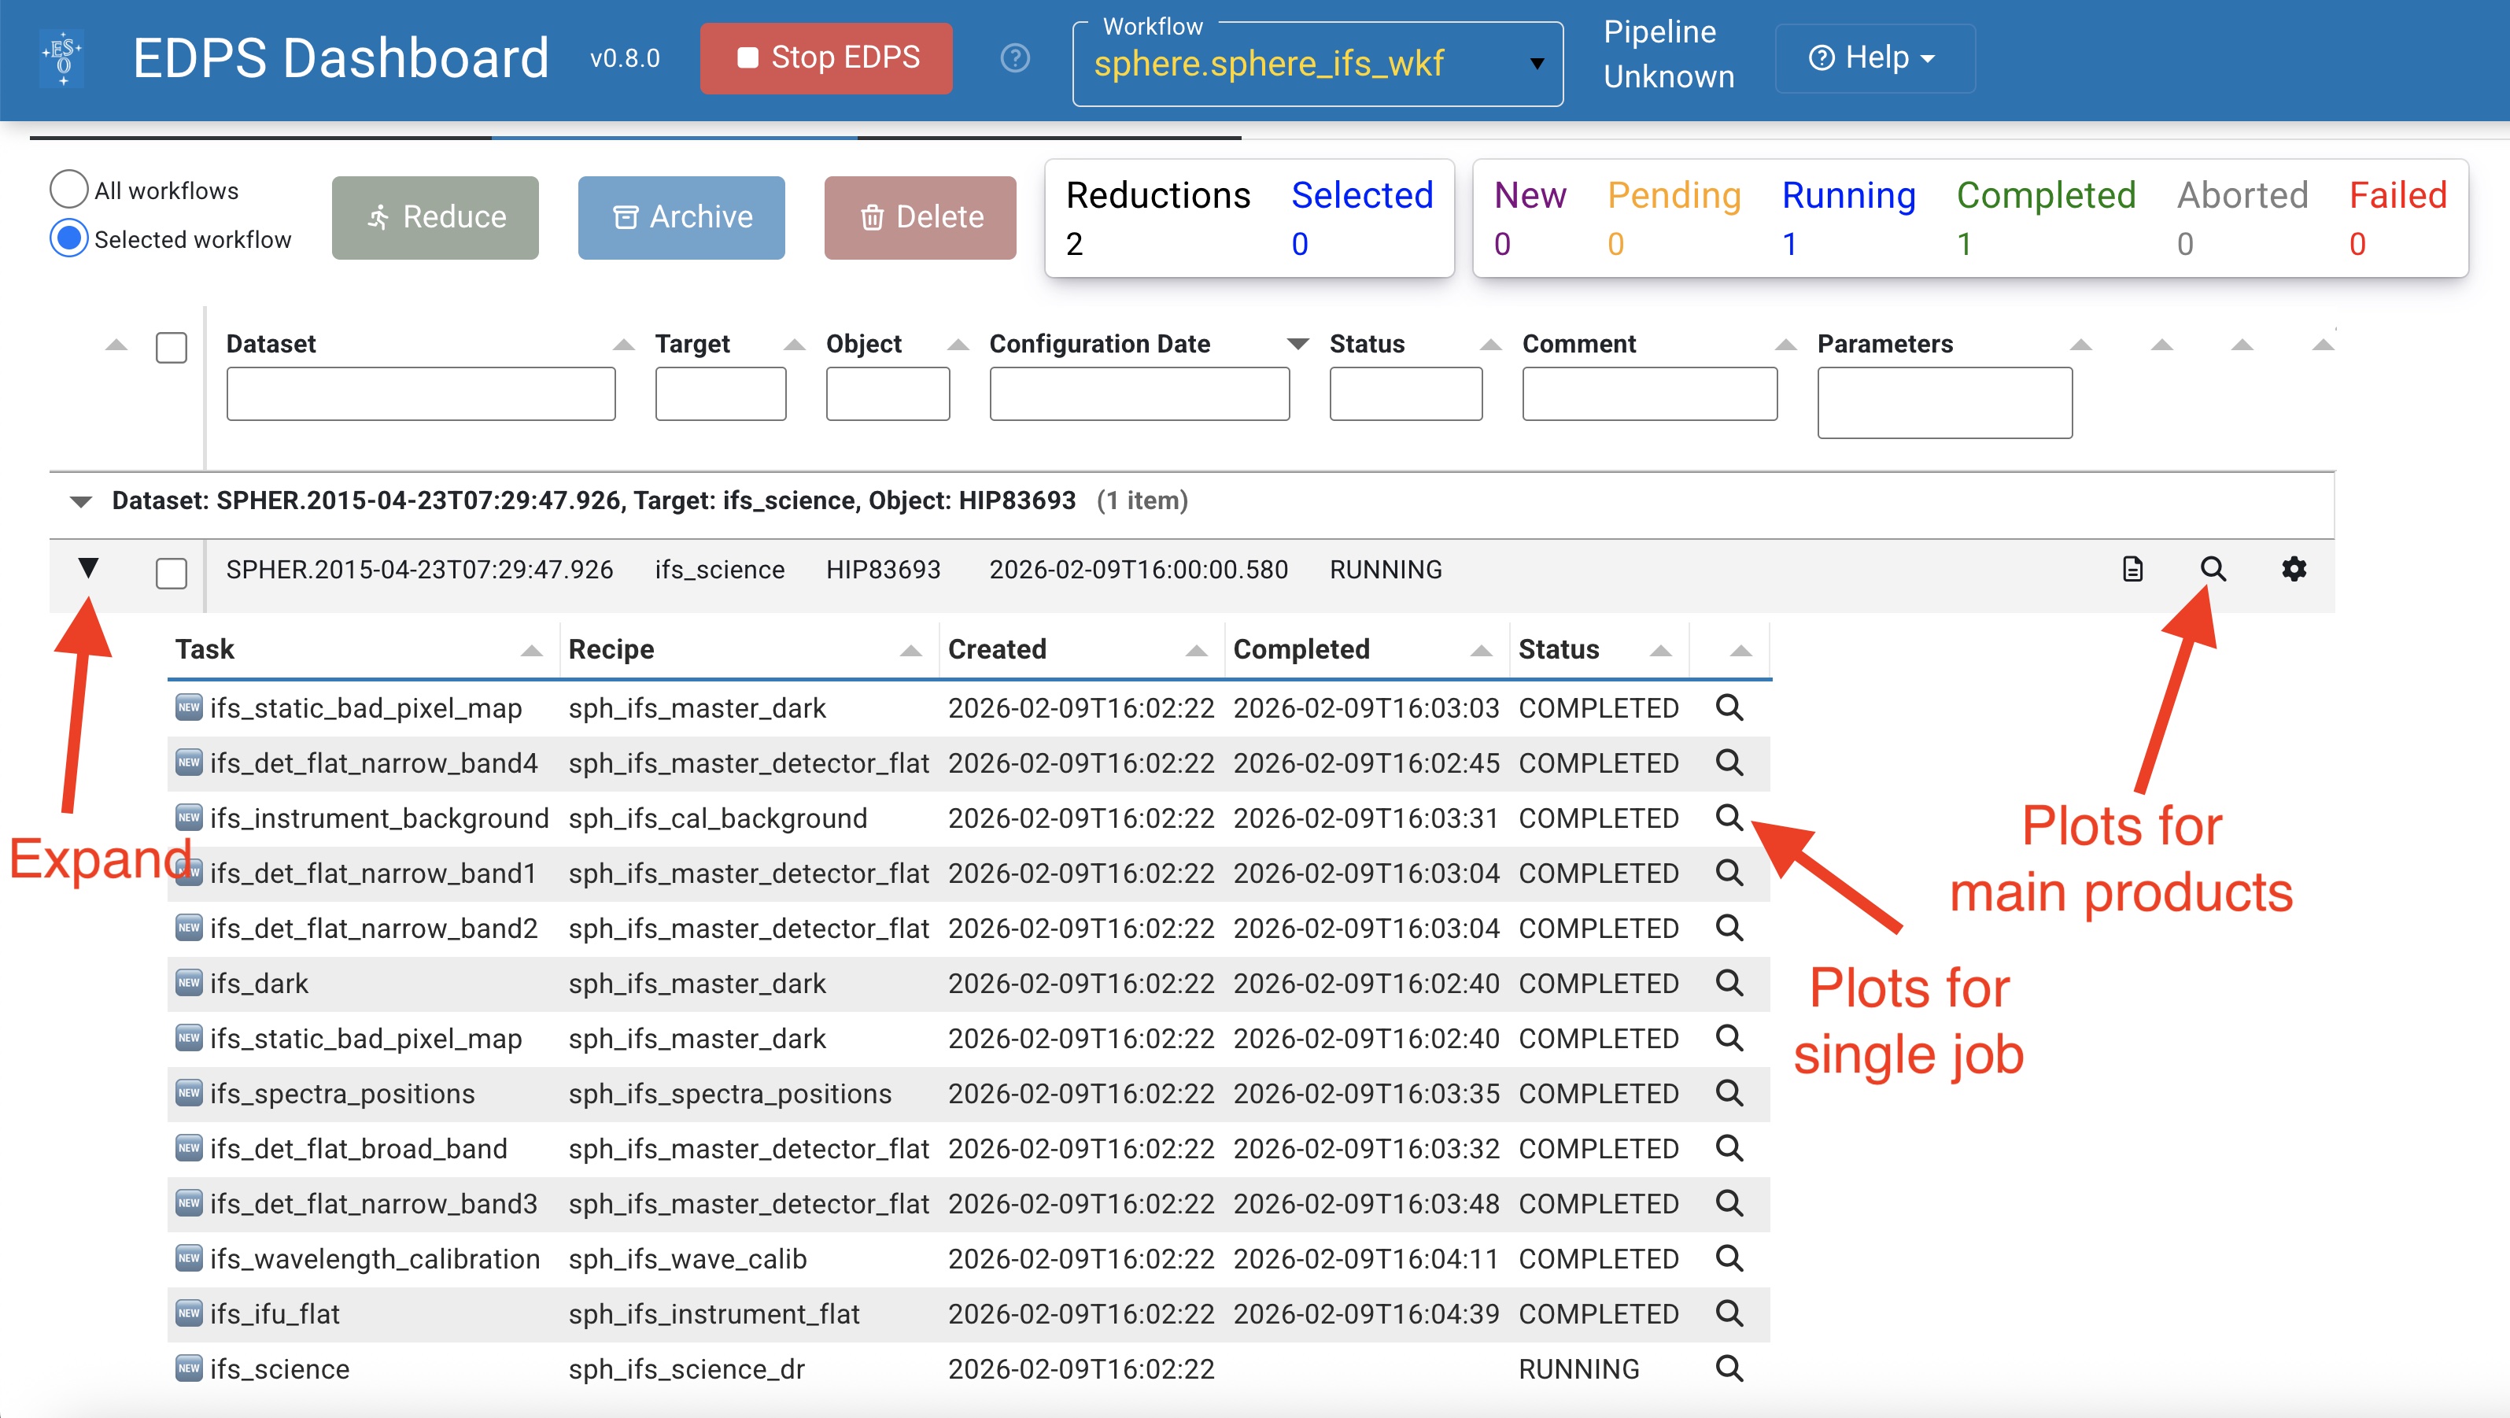Focus the Parameters filter input field
This screenshot has height=1418, width=2510.
[1945, 402]
